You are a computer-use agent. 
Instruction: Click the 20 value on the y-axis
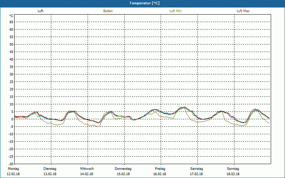point(11,89)
